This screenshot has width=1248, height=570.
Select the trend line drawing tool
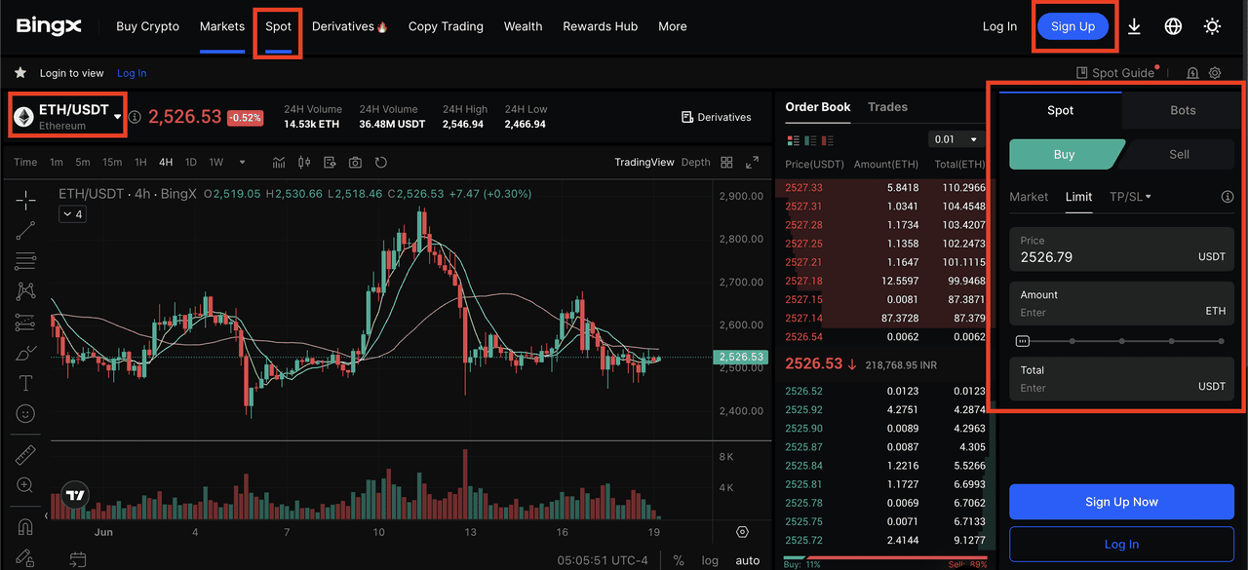point(26,231)
